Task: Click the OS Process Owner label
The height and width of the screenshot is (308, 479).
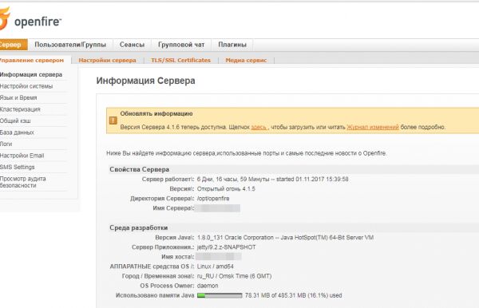Action: click(x=167, y=286)
